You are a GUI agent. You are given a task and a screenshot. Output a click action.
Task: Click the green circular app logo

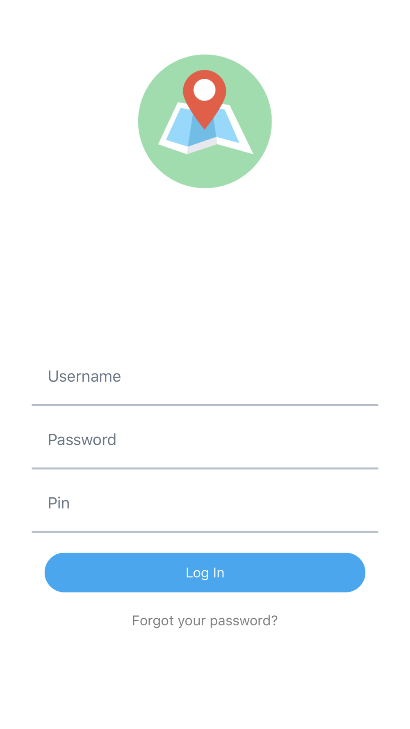[205, 121]
